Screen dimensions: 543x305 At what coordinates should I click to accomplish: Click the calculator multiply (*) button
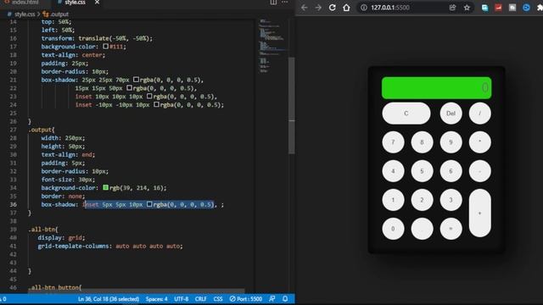coord(479,142)
